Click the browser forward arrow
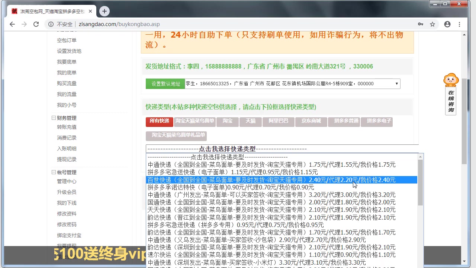The height and width of the screenshot is (268, 476). tap(24, 24)
